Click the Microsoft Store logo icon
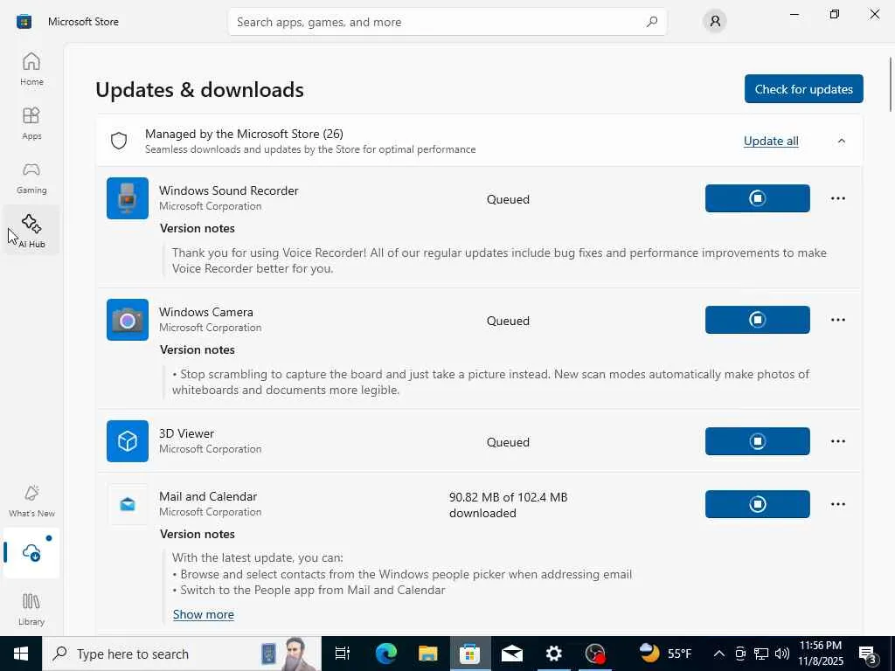895x671 pixels. coord(24,22)
